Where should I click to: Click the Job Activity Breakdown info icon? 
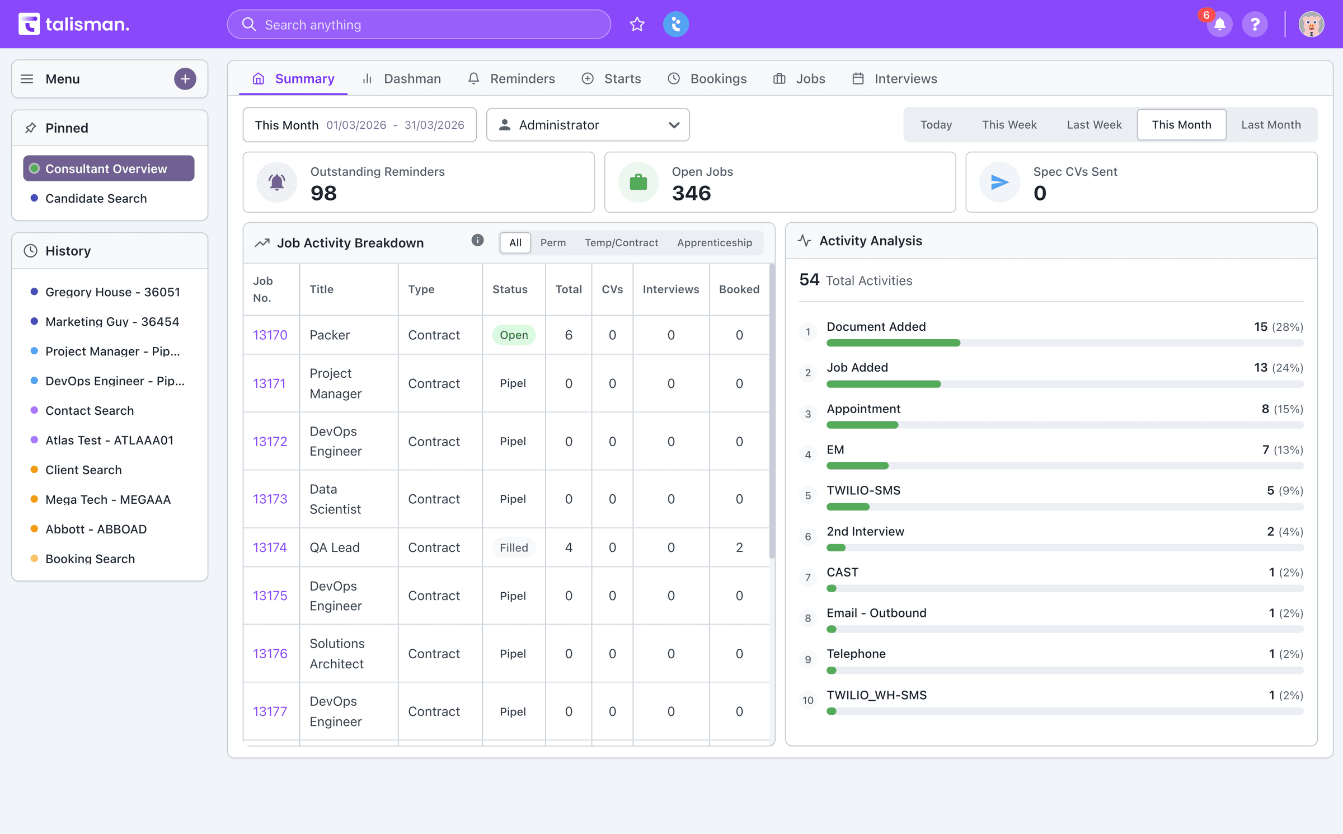point(477,240)
